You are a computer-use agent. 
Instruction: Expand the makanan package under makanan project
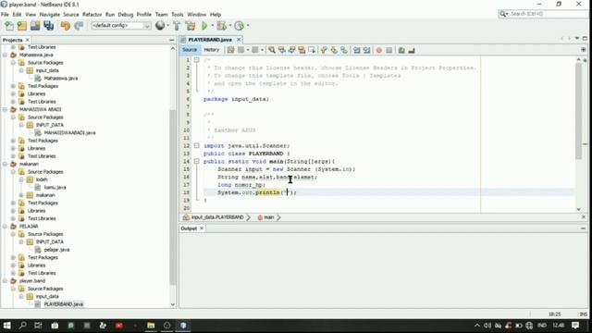click(21, 195)
